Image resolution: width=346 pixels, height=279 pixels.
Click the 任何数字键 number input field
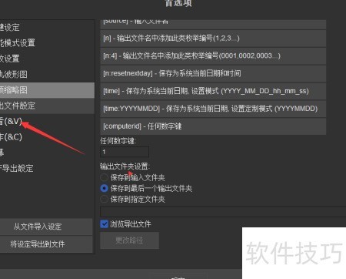click(x=125, y=152)
